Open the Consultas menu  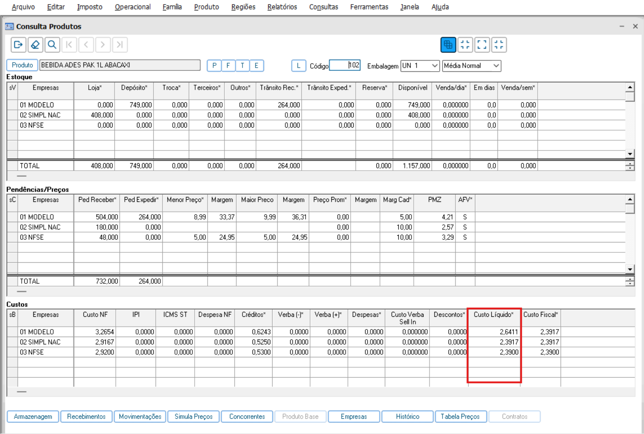324,7
